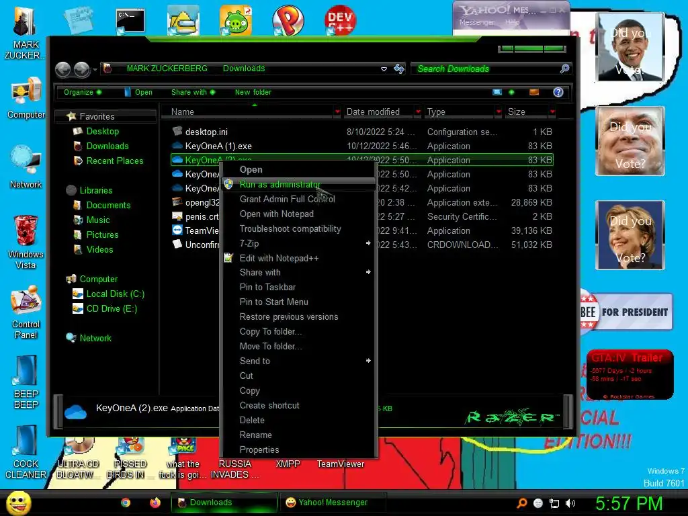688x516 pixels.
Task: Select the TeamViewer application file icon
Action: click(177, 230)
